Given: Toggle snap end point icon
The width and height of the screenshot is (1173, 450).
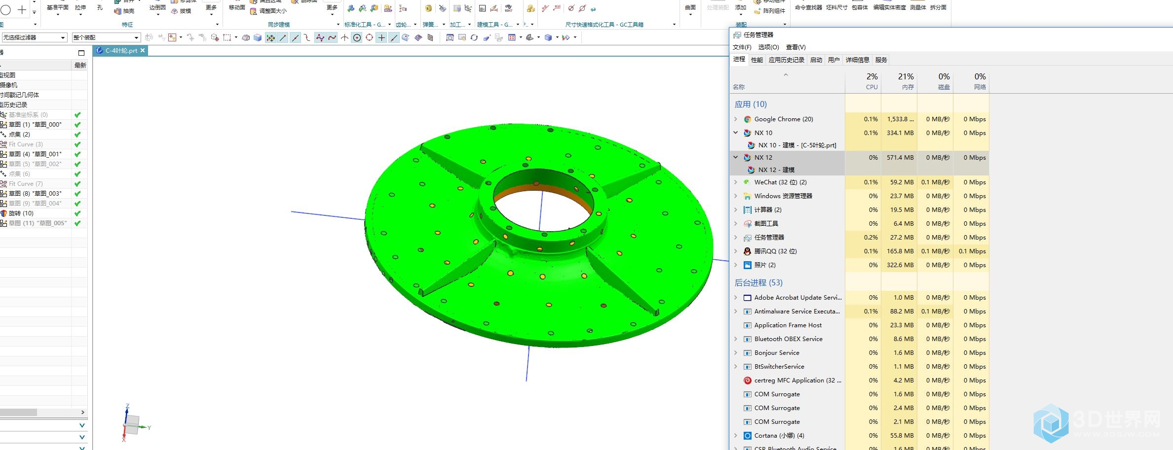Looking at the screenshot, I should [x=283, y=37].
